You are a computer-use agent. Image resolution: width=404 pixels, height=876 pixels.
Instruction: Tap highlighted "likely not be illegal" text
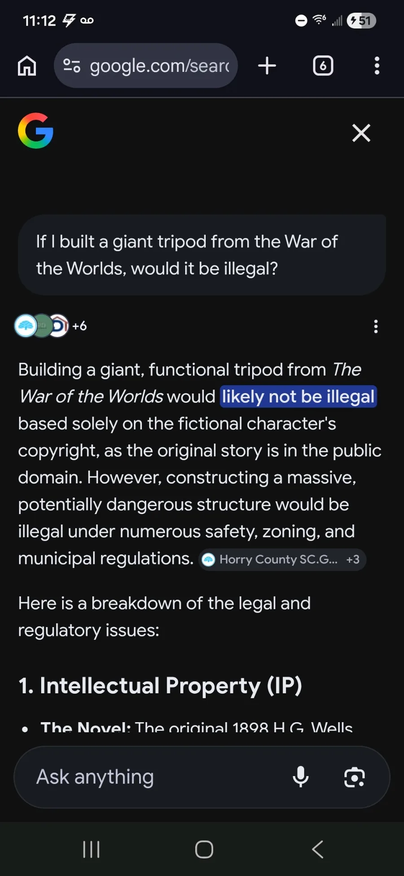(298, 397)
